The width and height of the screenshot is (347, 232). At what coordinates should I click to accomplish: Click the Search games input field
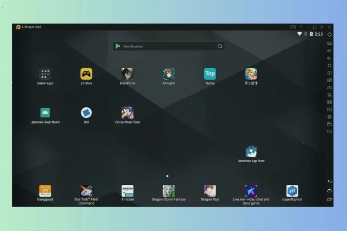coord(169,46)
